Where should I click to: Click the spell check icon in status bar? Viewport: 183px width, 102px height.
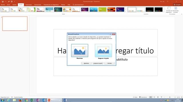12,97
